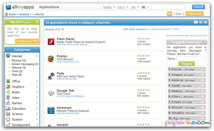Sort by A→Z
The height and width of the screenshot is (131, 214).
[x=149, y=29]
